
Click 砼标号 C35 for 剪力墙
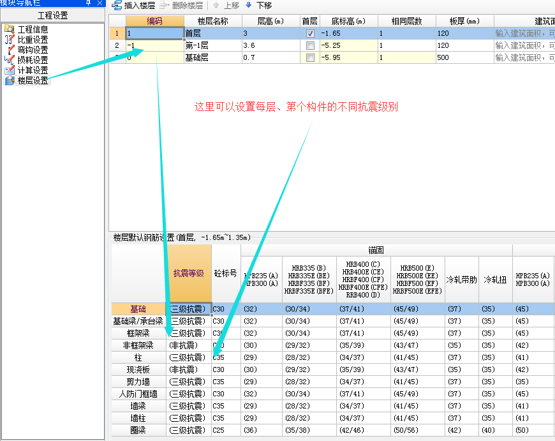226,382
